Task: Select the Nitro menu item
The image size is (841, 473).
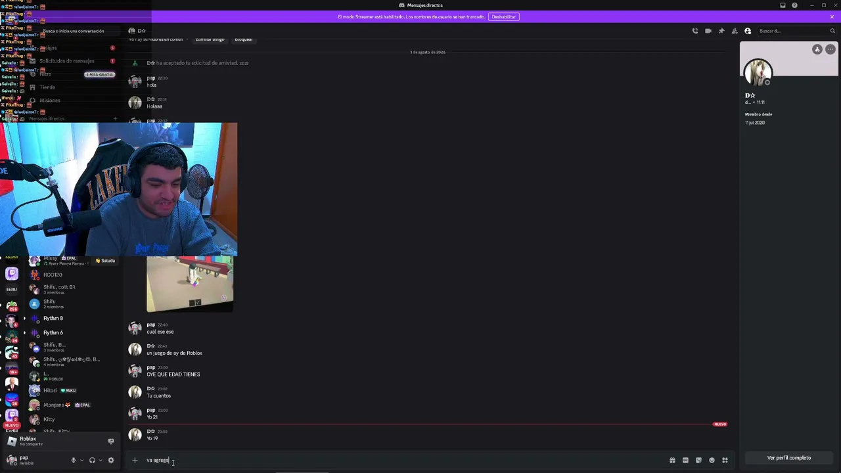Action: 74,74
